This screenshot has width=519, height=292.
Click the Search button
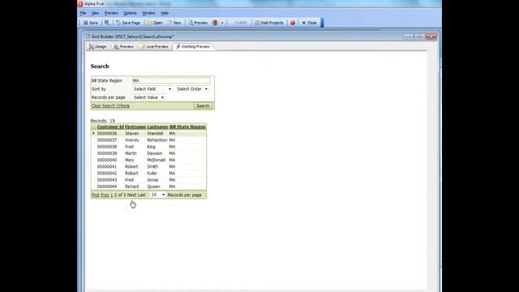tap(203, 106)
